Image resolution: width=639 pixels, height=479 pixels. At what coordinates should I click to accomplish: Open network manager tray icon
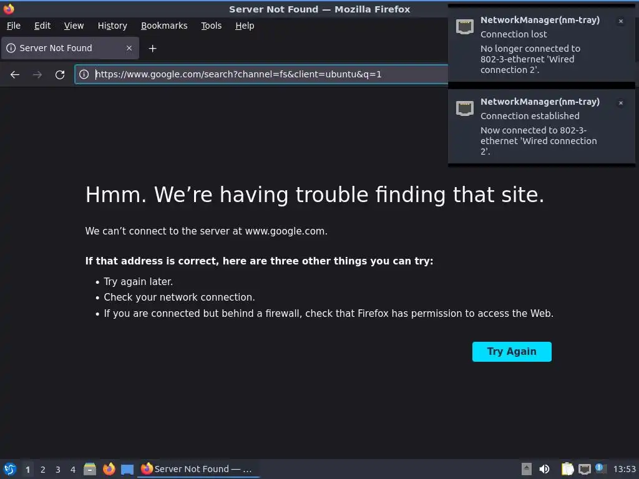[585, 469]
